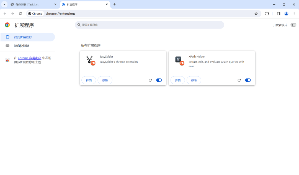Viewport: 299px width, 175px height.
Task: Open the user profile avatar
Action: tap(286, 14)
